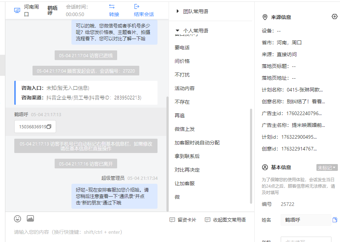This screenshot has width=340, height=242.
Task: Click the 创意id 176322914767 value
Action: click(x=299, y=149)
